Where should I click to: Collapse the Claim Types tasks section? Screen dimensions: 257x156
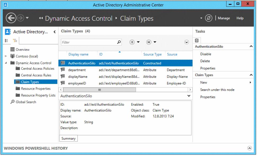pyautogui.click(x=251, y=75)
